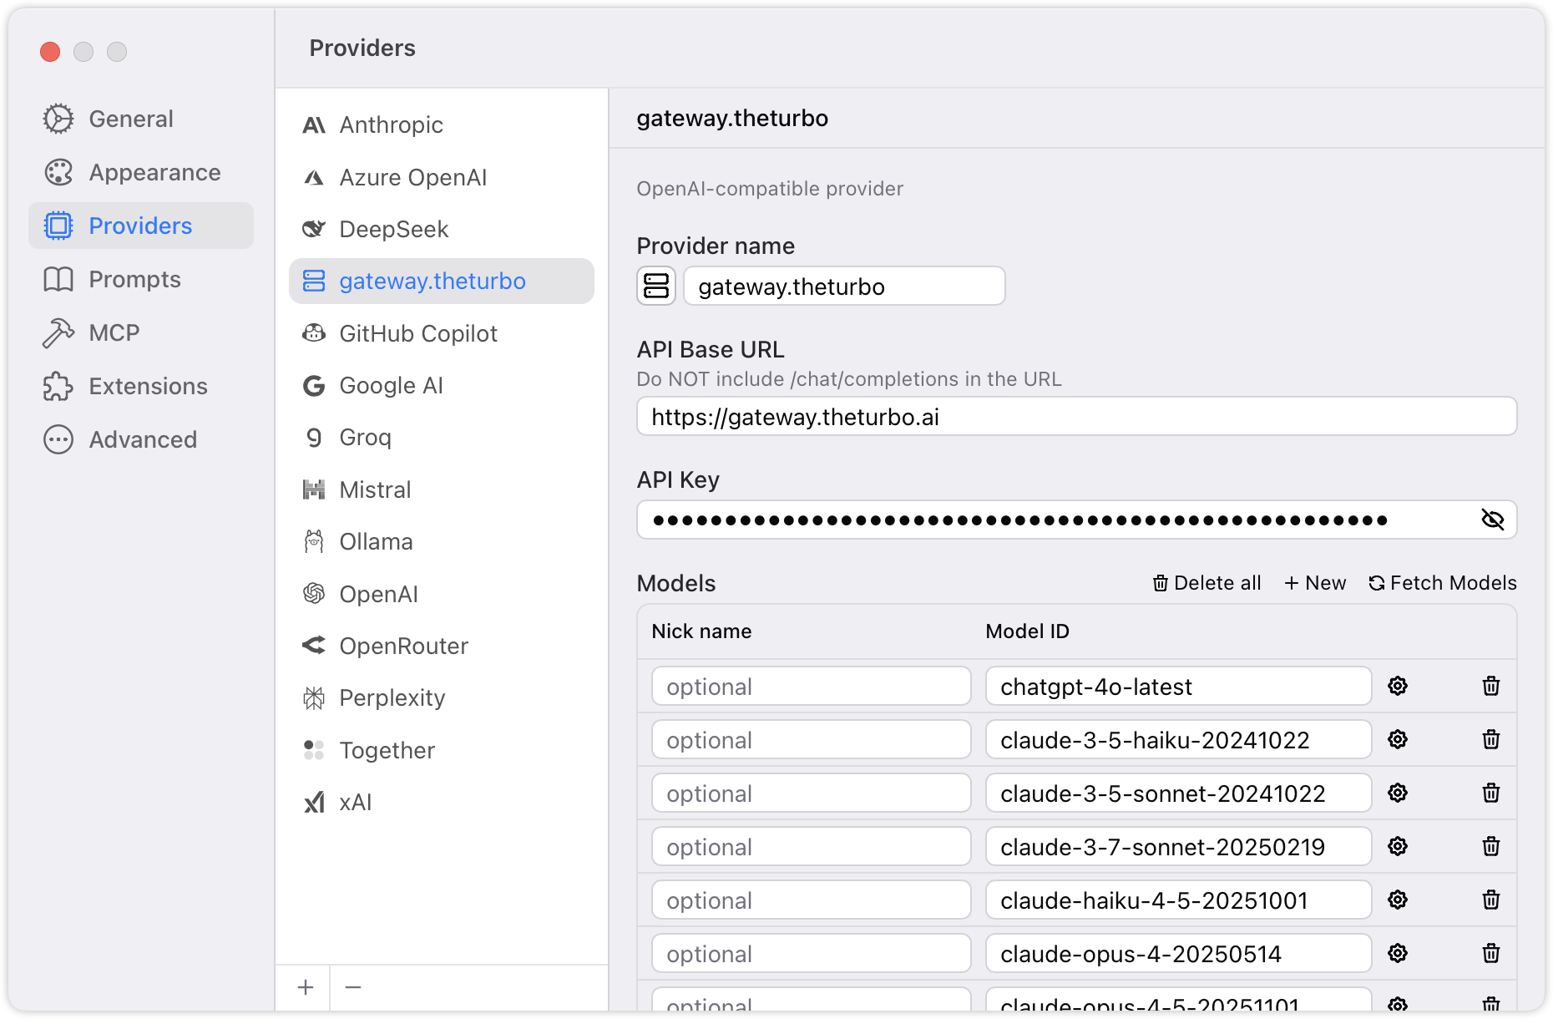Click the API Base URL input field
This screenshot has width=1553, height=1019.
pos(1075,417)
